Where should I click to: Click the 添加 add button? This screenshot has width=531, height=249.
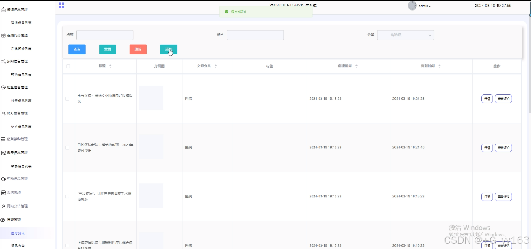coord(169,49)
